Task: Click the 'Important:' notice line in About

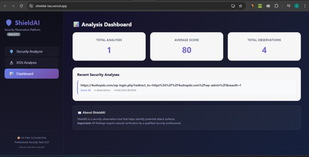Action: [129, 123]
